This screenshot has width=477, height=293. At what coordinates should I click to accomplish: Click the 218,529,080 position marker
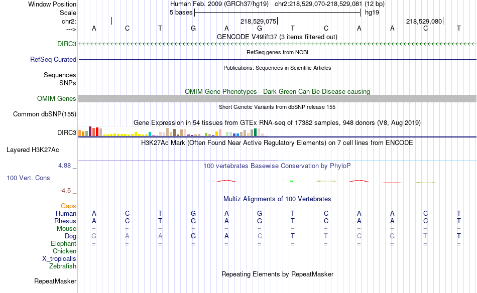click(424, 21)
